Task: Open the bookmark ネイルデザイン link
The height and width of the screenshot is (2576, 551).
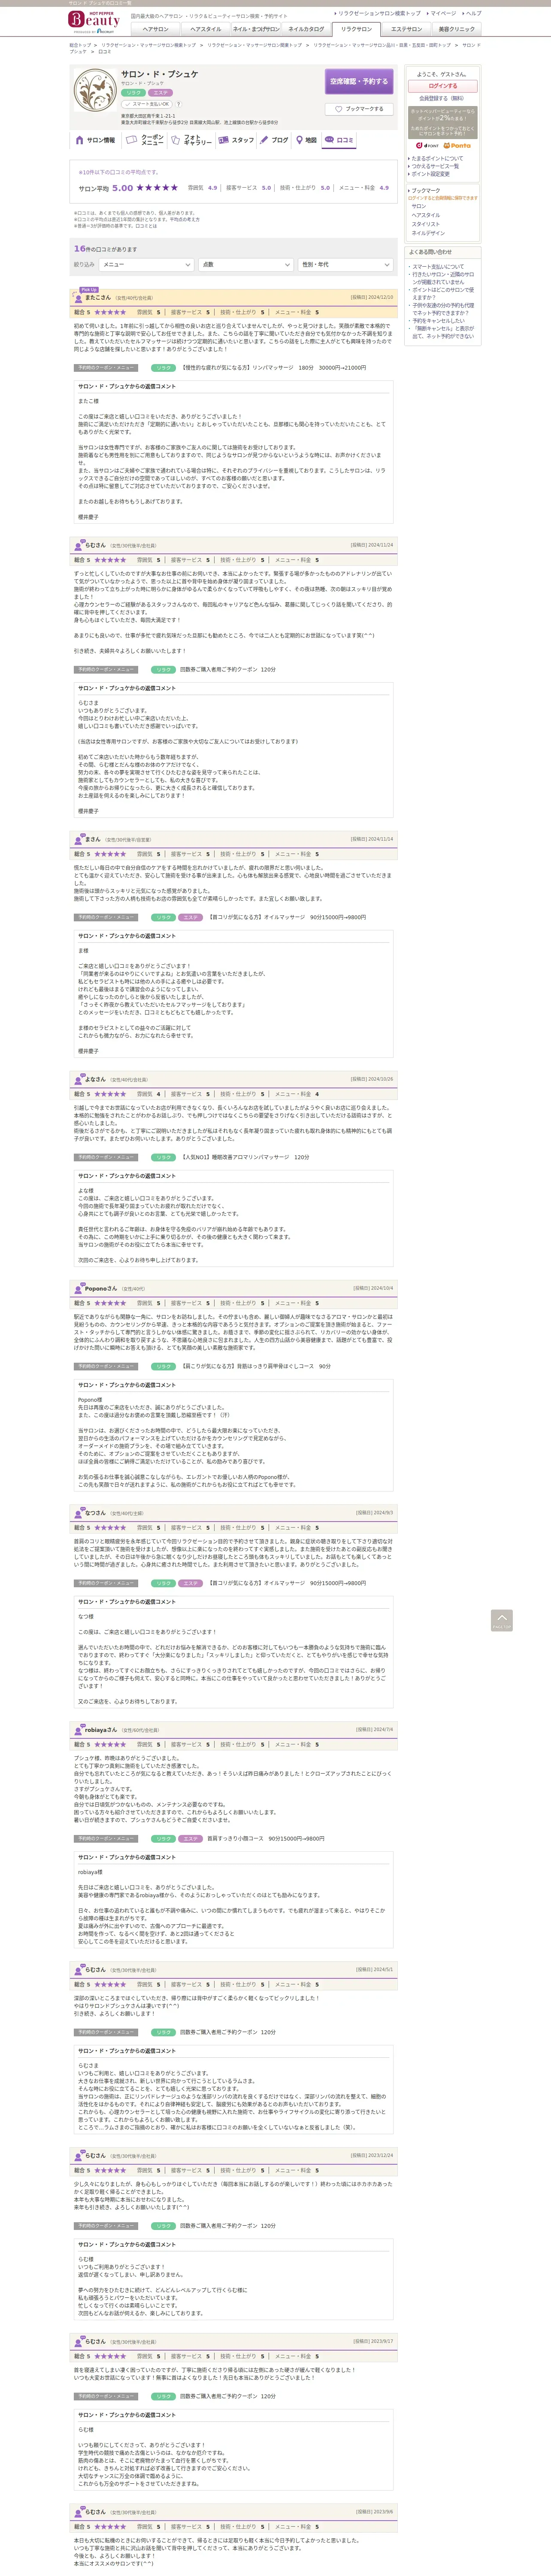Action: (x=428, y=233)
